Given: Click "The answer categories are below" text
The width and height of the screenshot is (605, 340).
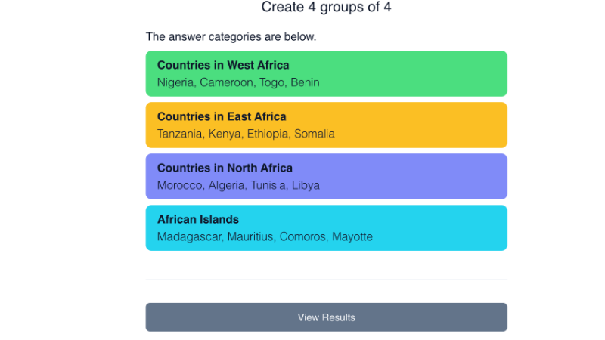Looking at the screenshot, I should [x=231, y=36].
